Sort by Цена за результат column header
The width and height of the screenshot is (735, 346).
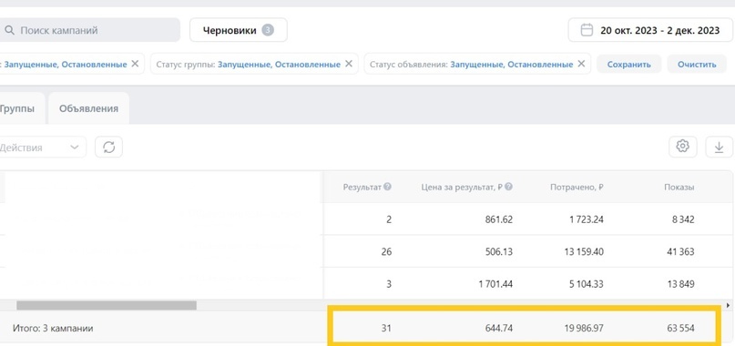point(462,187)
